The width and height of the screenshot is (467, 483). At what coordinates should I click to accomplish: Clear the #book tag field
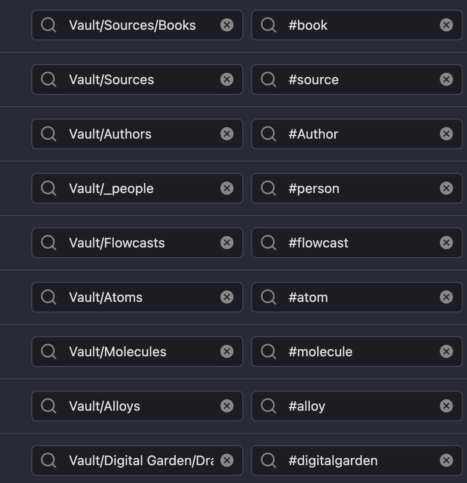pos(446,25)
